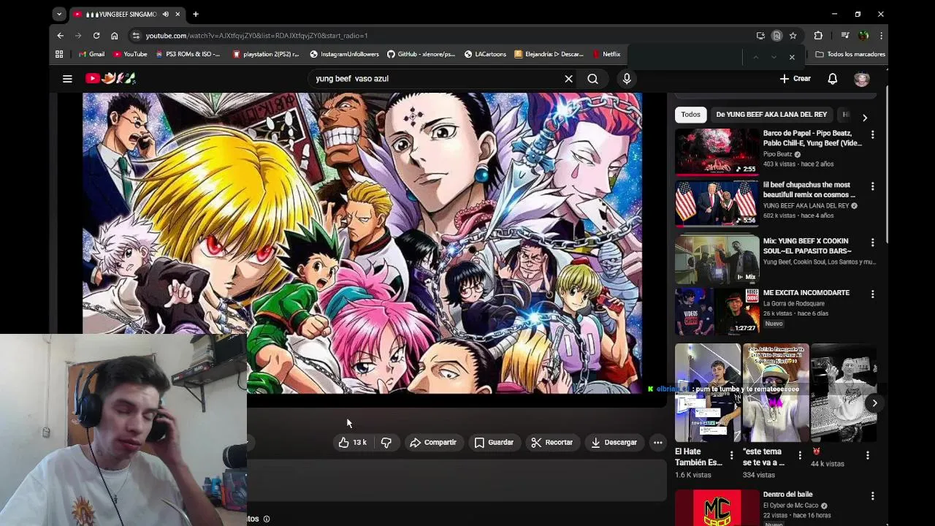Open options for El Hate También short
Image resolution: width=935 pixels, height=526 pixels.
coord(731,455)
